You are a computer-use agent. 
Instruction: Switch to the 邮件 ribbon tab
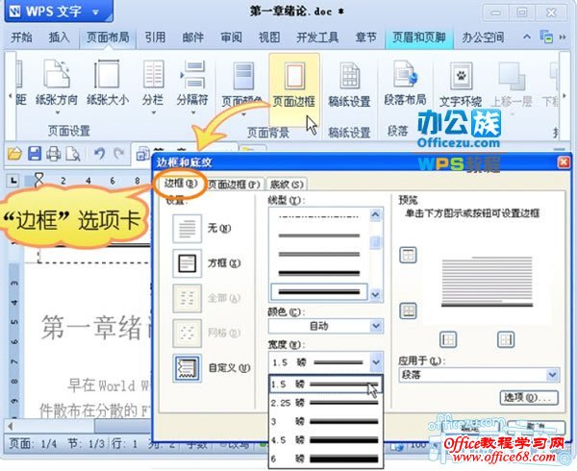point(193,37)
